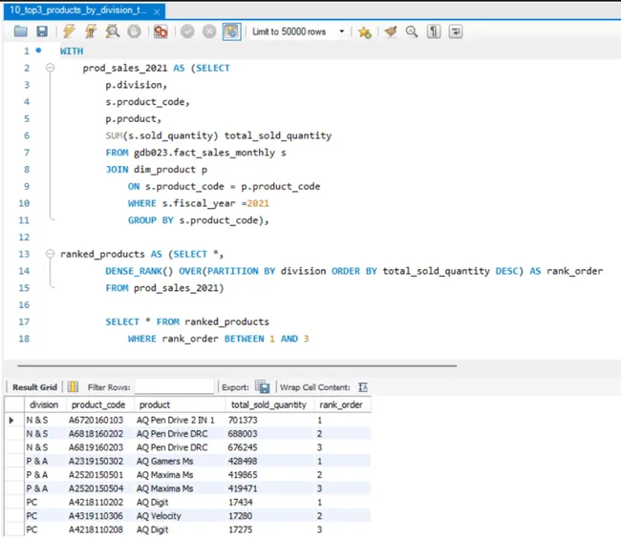Toggle word wrap toolbar icon
The image size is (621, 538).
click(x=456, y=31)
